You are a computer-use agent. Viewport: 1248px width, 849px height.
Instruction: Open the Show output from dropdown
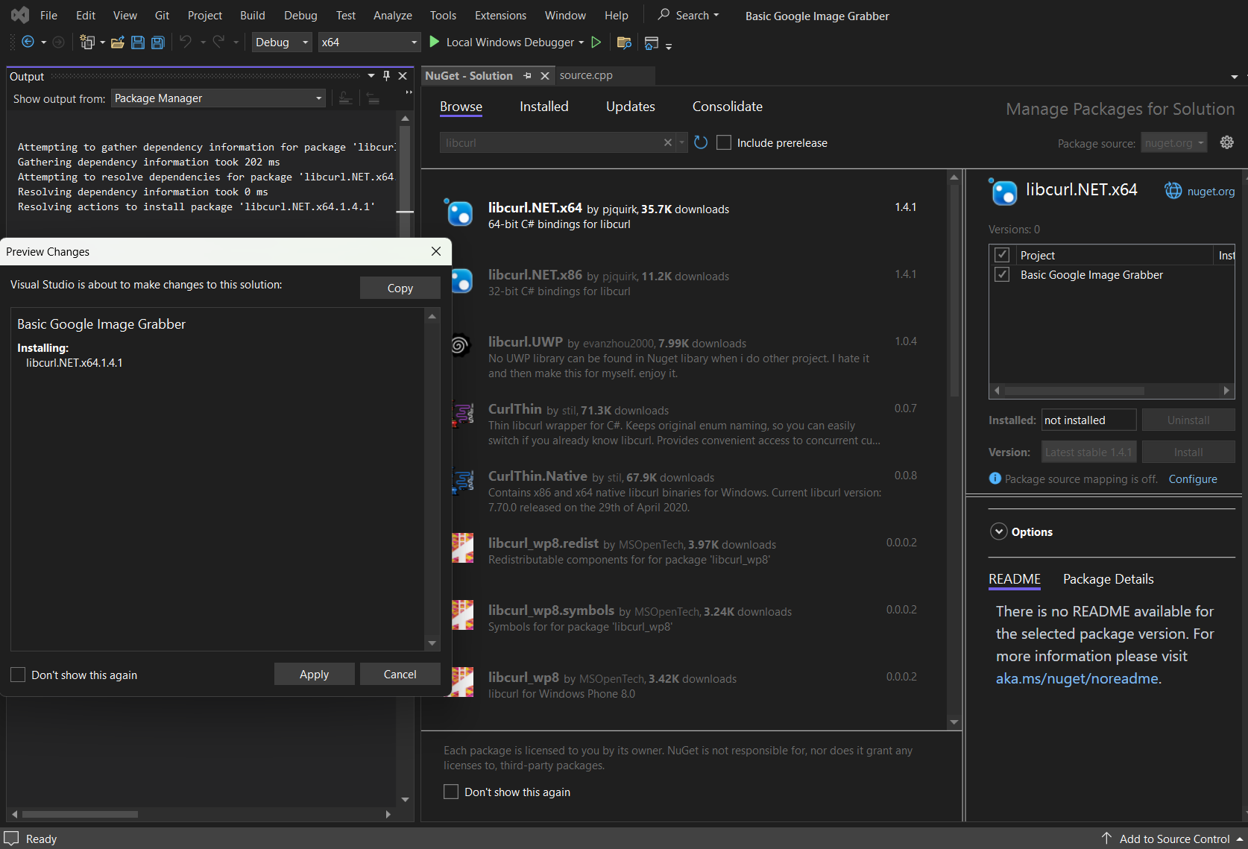pyautogui.click(x=218, y=98)
